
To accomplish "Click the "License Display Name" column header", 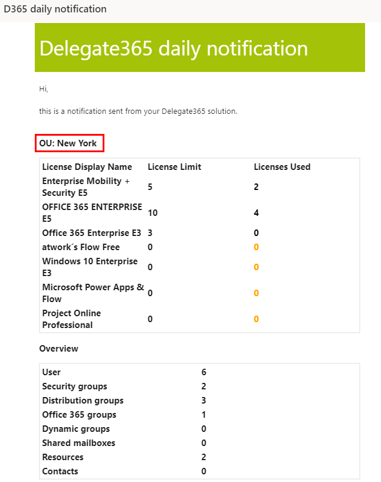I will [x=87, y=167].
